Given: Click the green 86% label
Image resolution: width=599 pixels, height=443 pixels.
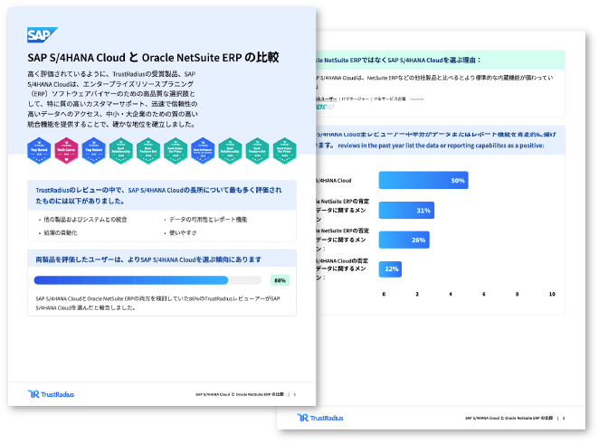Looking at the screenshot, I should coord(280,280).
